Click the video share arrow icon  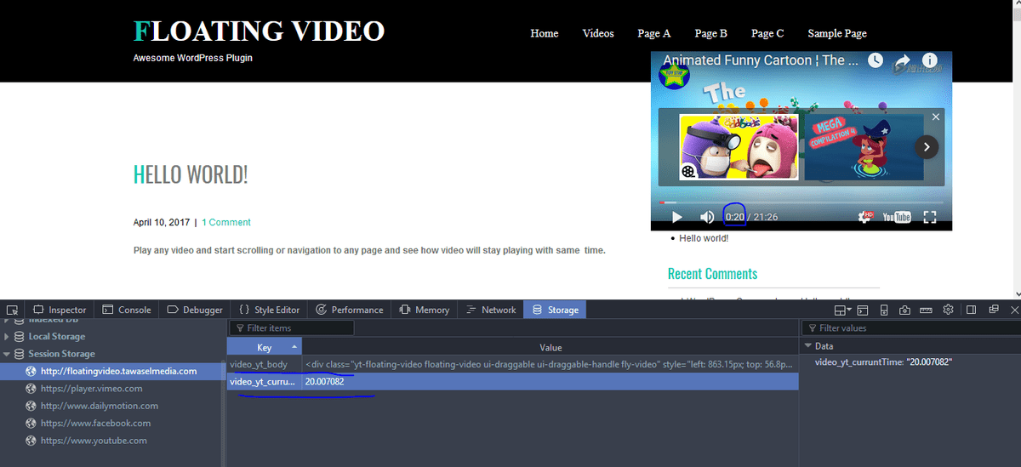coord(903,61)
